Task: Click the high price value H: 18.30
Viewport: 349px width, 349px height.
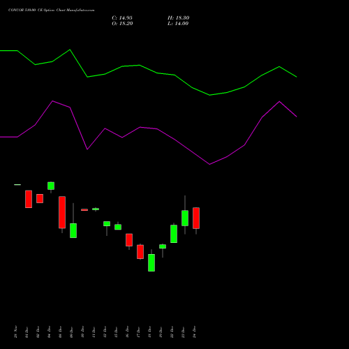Action: point(178,18)
